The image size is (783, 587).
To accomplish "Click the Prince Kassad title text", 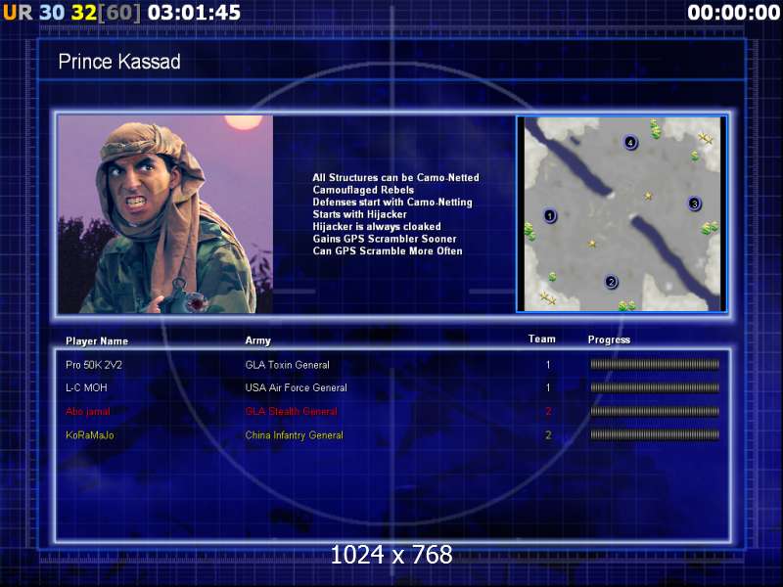I will click(x=119, y=62).
